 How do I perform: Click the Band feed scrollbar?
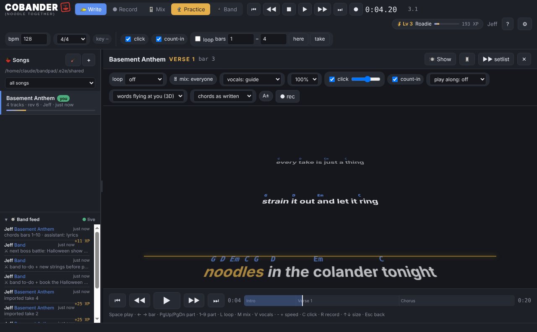pyautogui.click(x=97, y=260)
